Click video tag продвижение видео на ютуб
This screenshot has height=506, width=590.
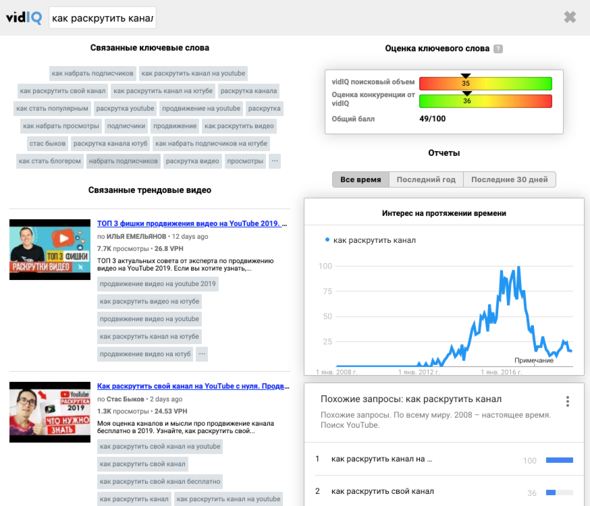coord(145,354)
